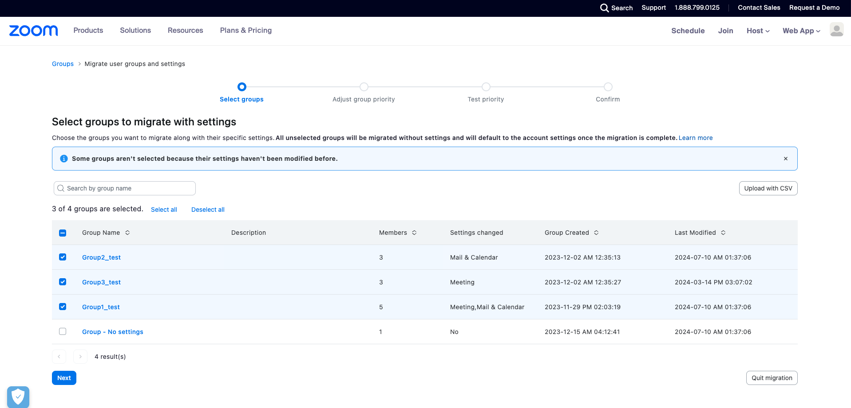
Task: Uncheck the Group3_test checkbox
Action: coord(63,282)
